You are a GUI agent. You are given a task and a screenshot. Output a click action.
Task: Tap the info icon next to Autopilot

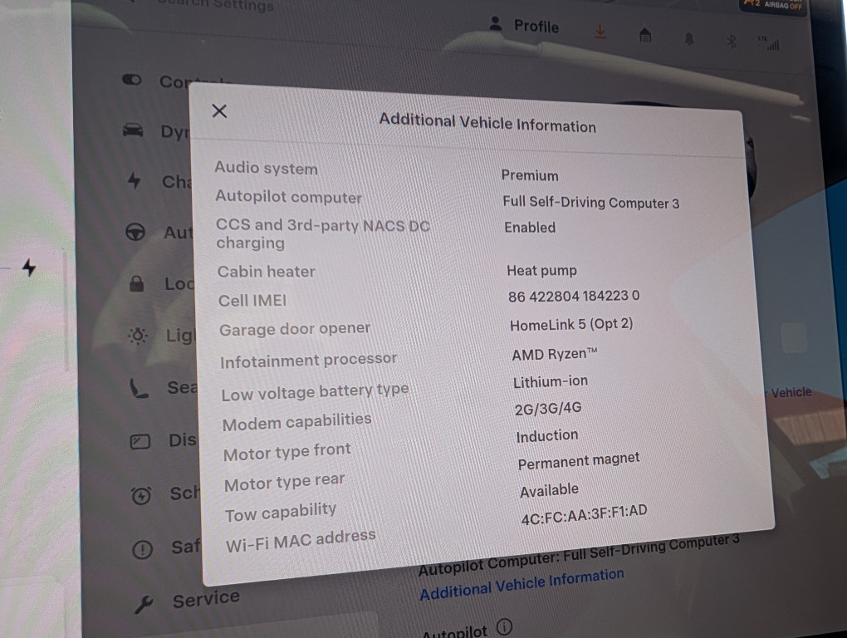[x=504, y=626]
